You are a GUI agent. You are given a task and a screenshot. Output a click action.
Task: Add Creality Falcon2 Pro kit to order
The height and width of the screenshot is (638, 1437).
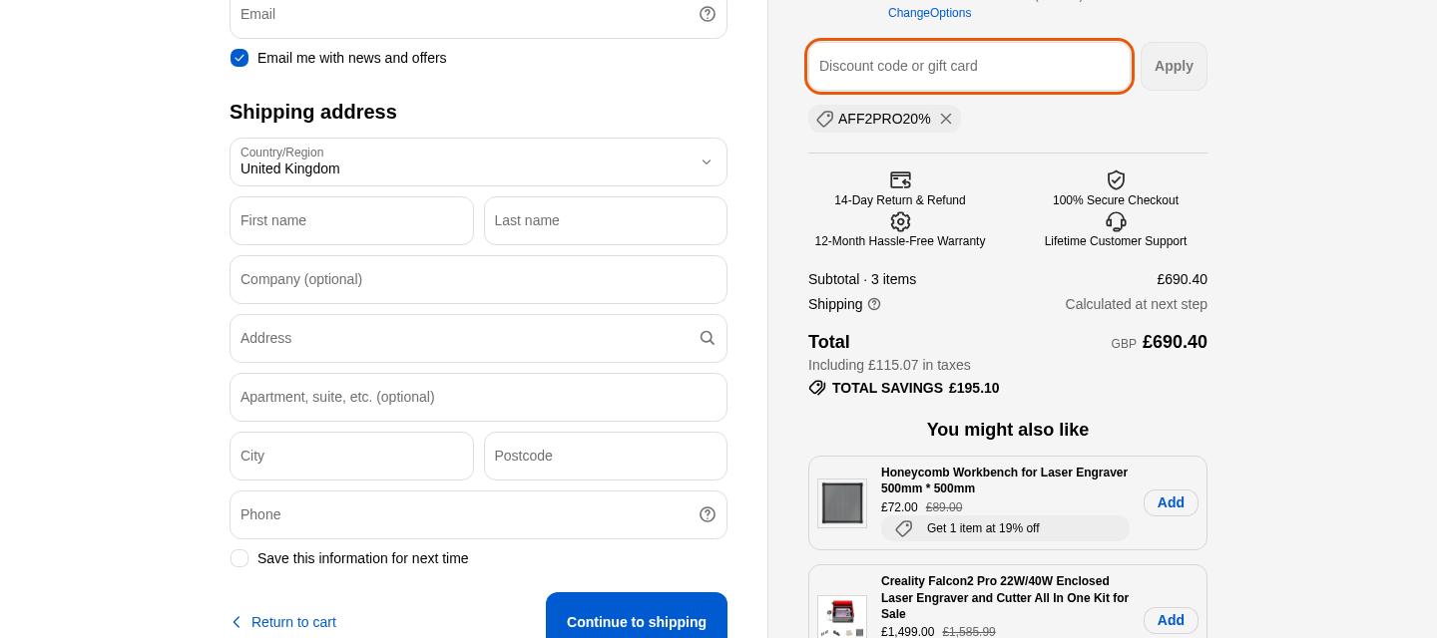click(1171, 620)
